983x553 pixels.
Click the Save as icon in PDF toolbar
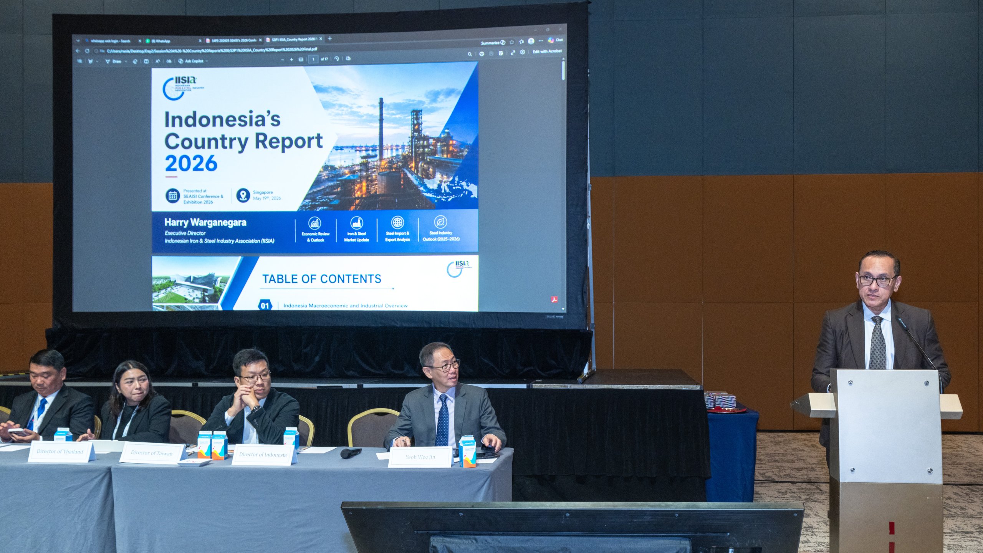(501, 53)
